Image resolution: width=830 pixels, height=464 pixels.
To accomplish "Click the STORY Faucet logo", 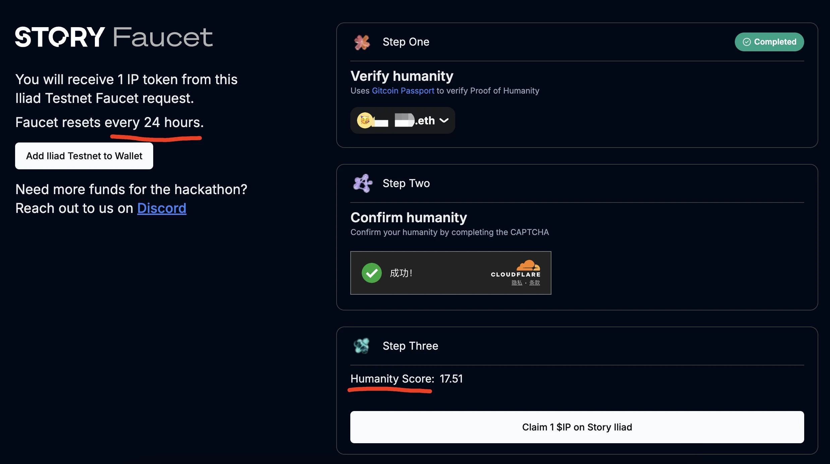I will tap(114, 37).
